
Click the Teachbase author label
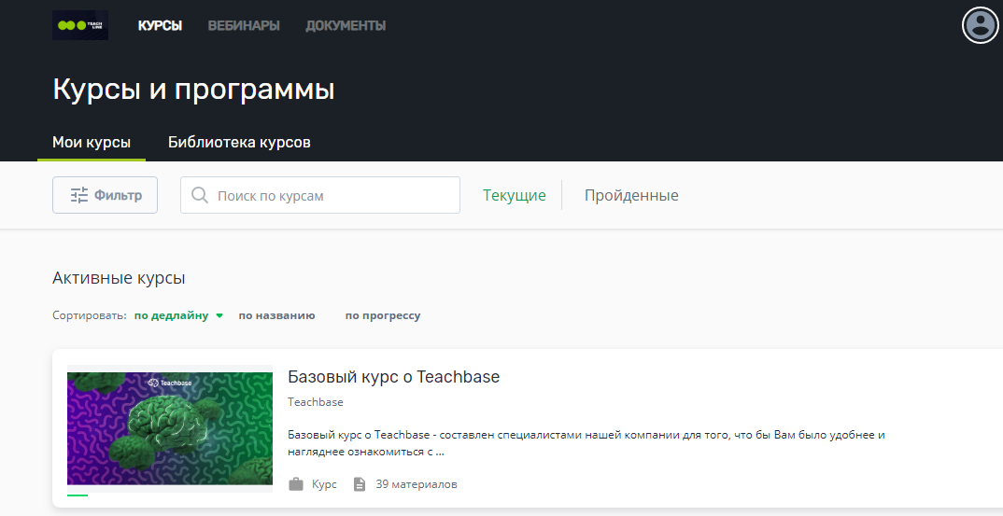pyautogui.click(x=316, y=402)
